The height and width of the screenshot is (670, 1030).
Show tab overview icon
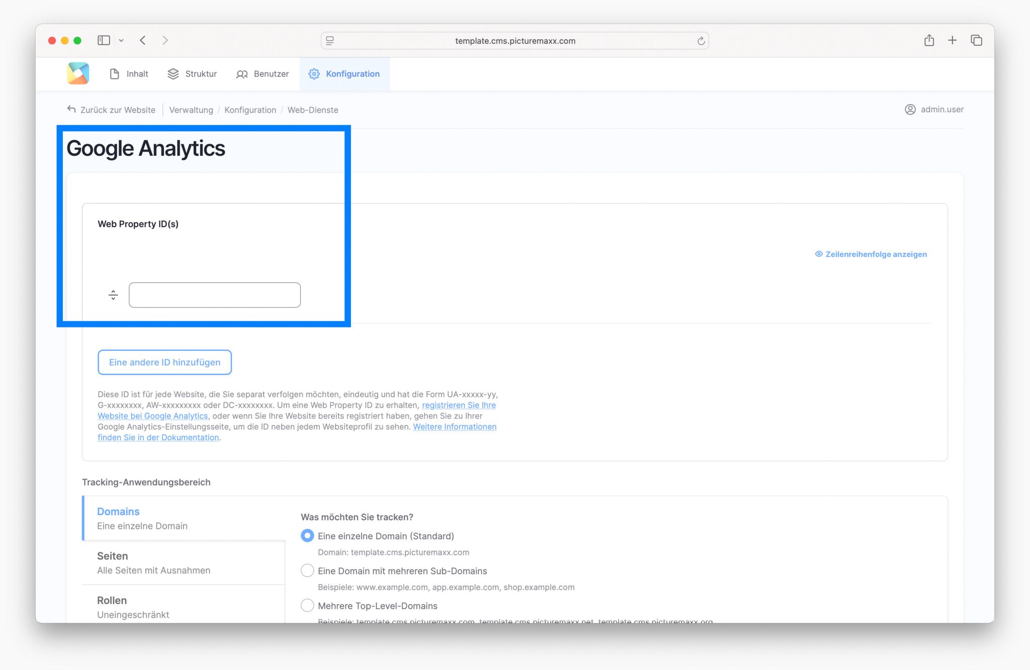click(976, 40)
